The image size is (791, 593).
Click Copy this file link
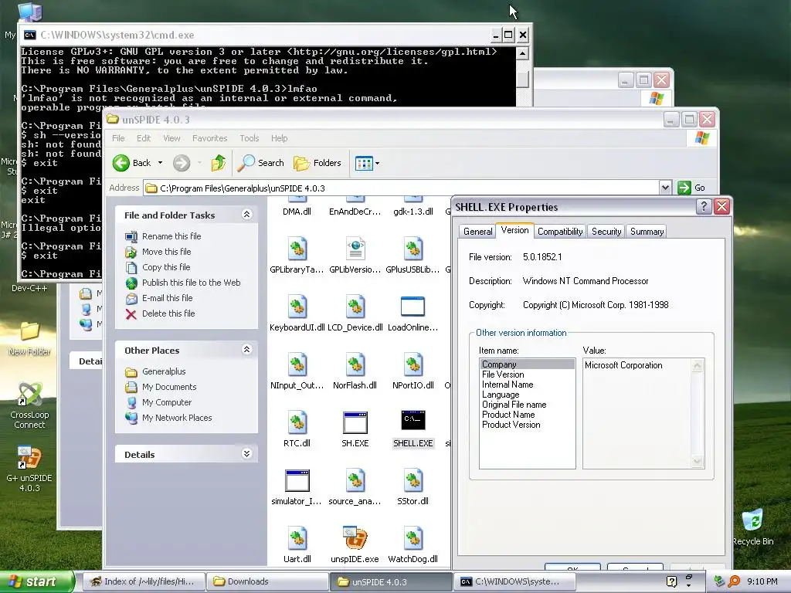coord(166,267)
